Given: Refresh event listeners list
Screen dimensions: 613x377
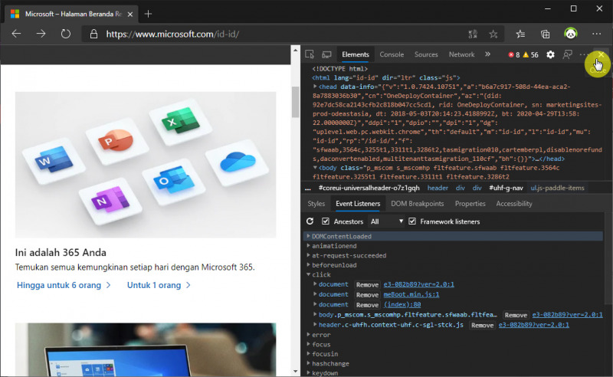Looking at the screenshot, I should click(x=310, y=221).
